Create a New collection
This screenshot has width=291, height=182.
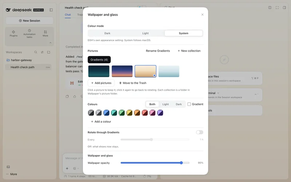189,51
